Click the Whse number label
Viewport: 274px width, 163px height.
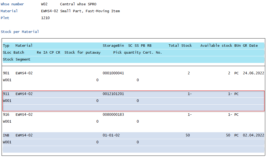pos(13,4)
